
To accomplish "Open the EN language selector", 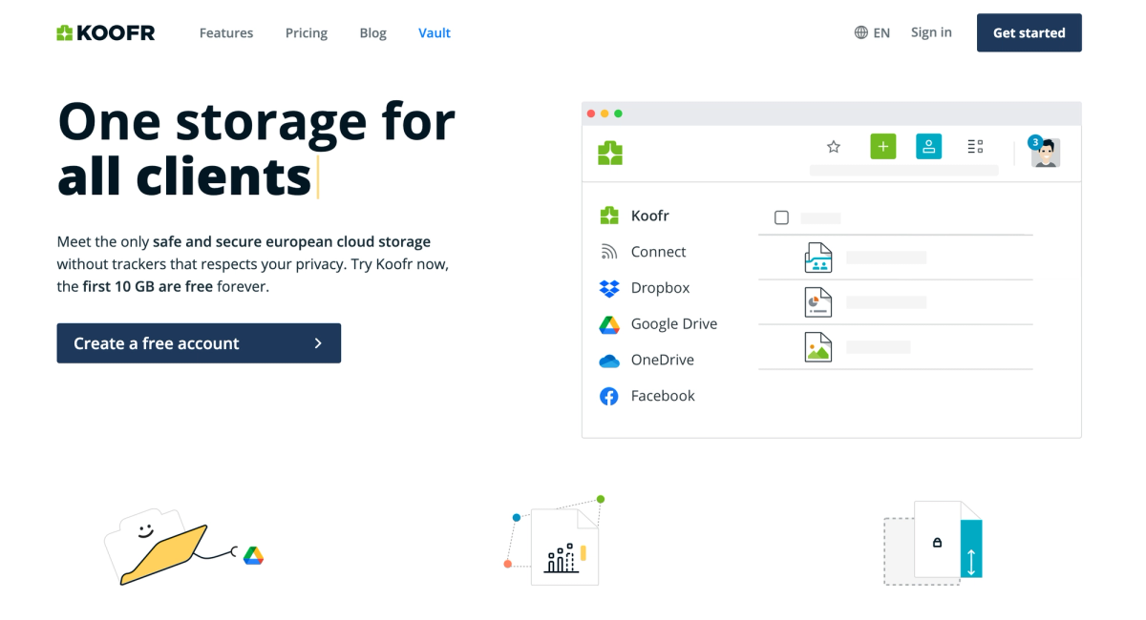I will coord(872,31).
